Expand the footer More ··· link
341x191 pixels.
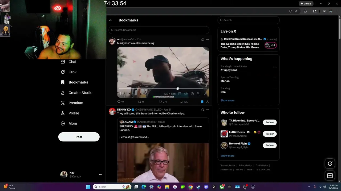(250, 170)
